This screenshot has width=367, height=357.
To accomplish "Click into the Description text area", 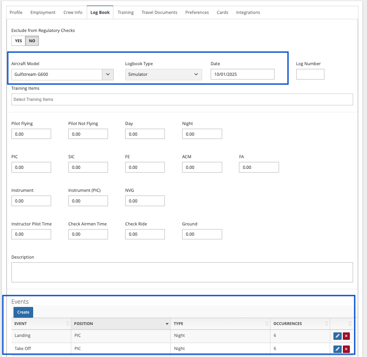I will tap(182, 272).
